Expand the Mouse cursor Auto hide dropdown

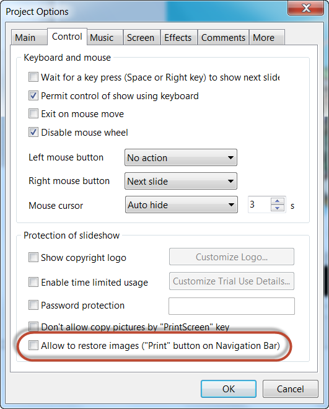pyautogui.click(x=182, y=205)
